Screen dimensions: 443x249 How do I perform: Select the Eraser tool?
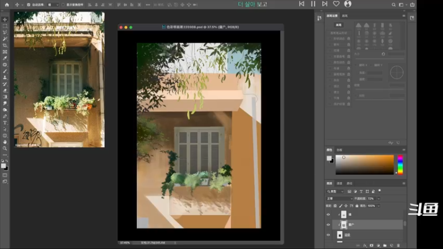click(5, 91)
